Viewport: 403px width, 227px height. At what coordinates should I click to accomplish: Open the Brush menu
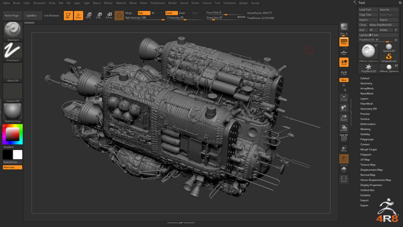click(17, 3)
